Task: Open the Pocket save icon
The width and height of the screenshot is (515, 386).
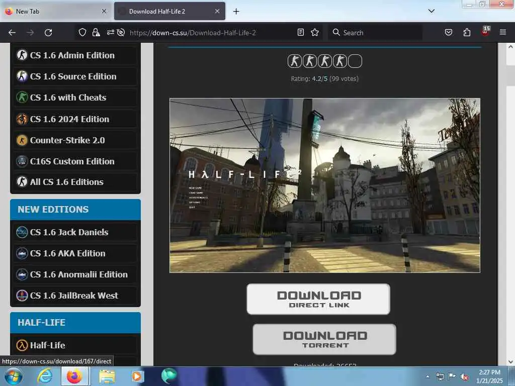Action: [449, 32]
